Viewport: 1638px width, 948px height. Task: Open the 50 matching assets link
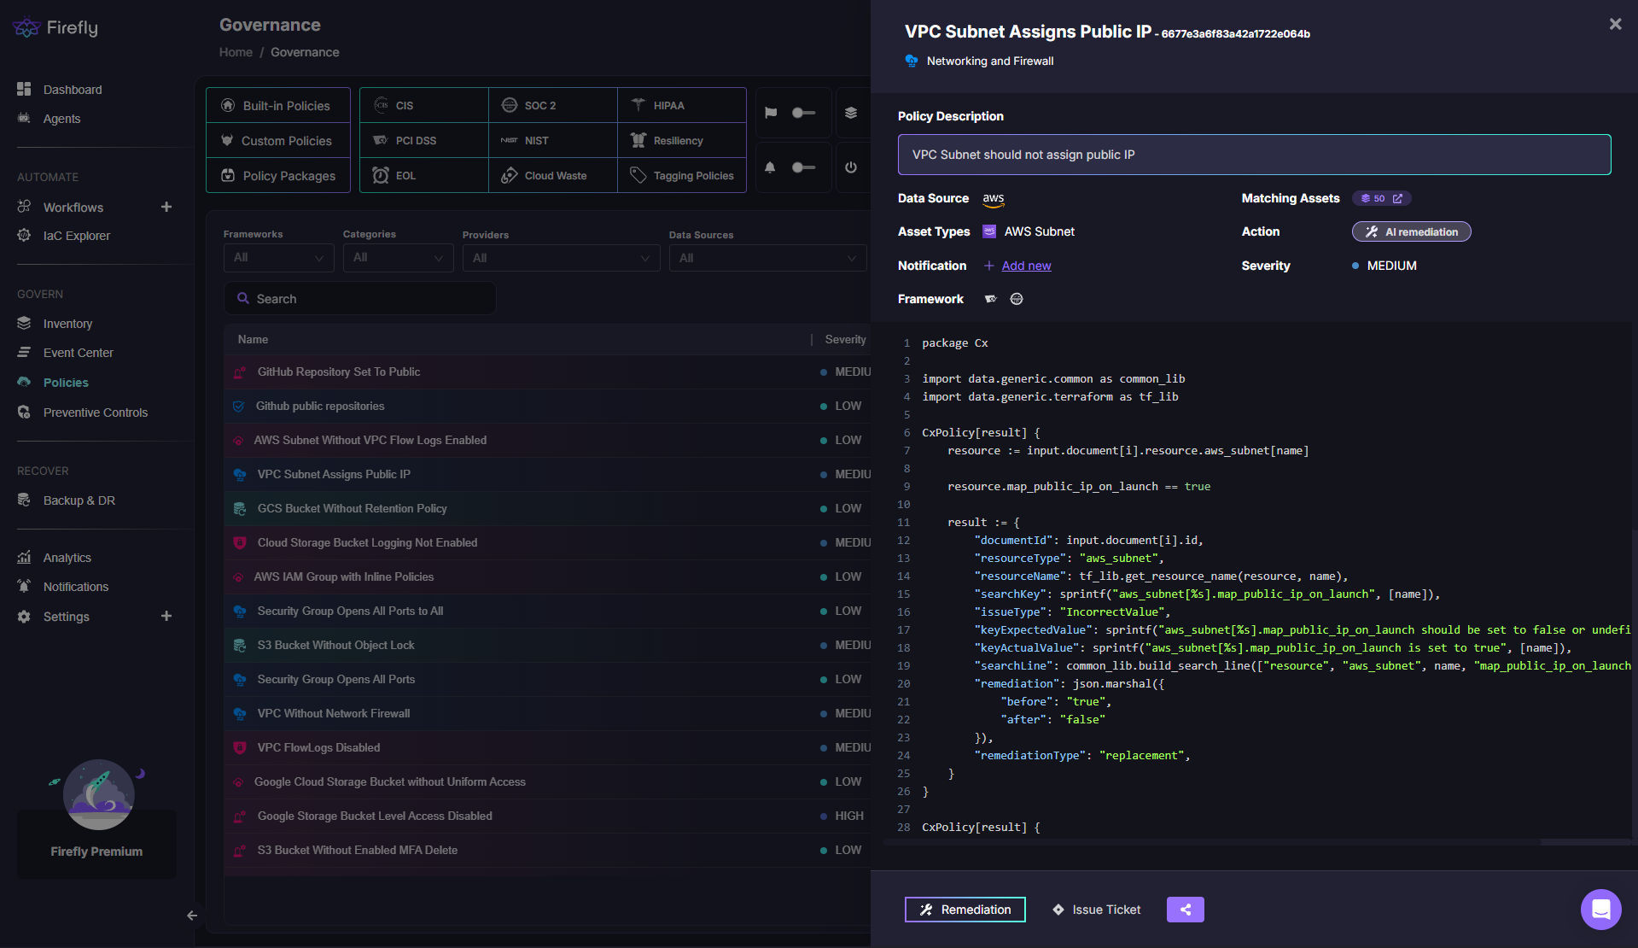tap(1381, 198)
